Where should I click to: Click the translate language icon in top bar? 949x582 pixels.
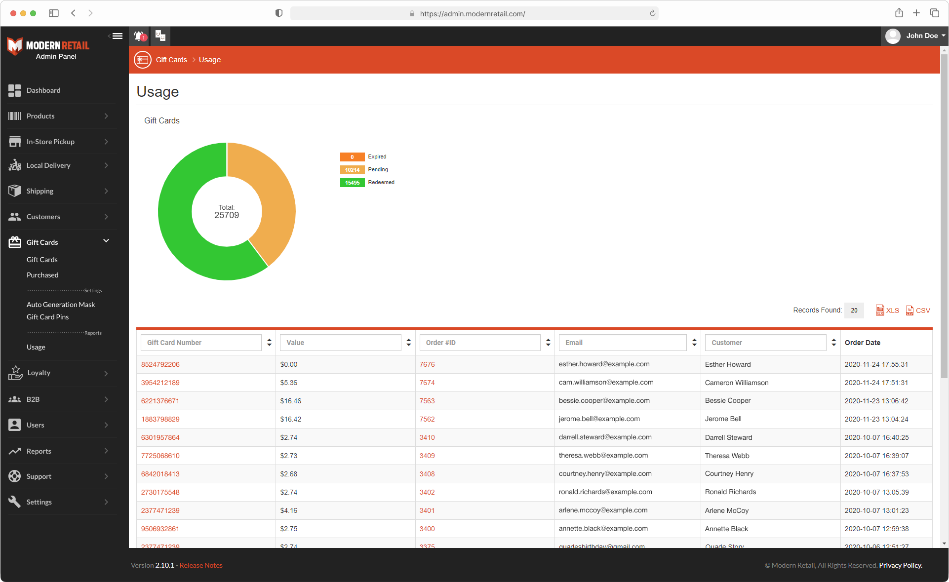click(160, 36)
